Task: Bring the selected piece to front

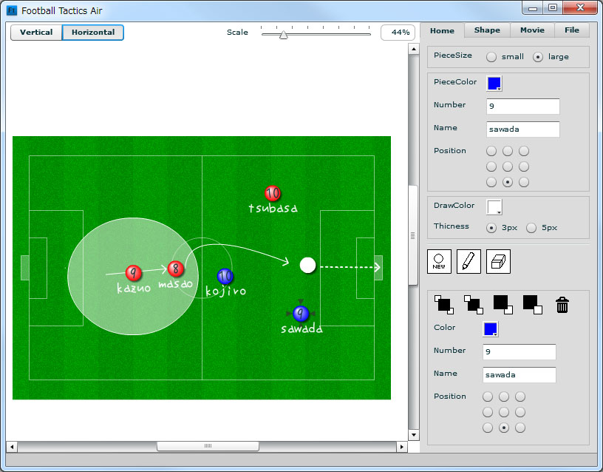Action: (x=445, y=304)
